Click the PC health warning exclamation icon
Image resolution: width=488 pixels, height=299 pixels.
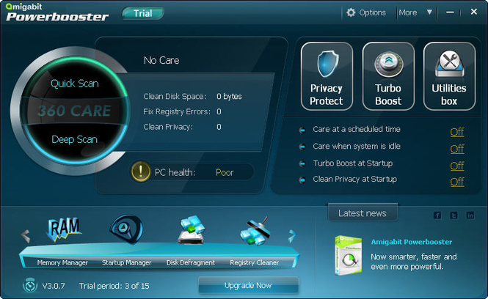tap(141, 171)
